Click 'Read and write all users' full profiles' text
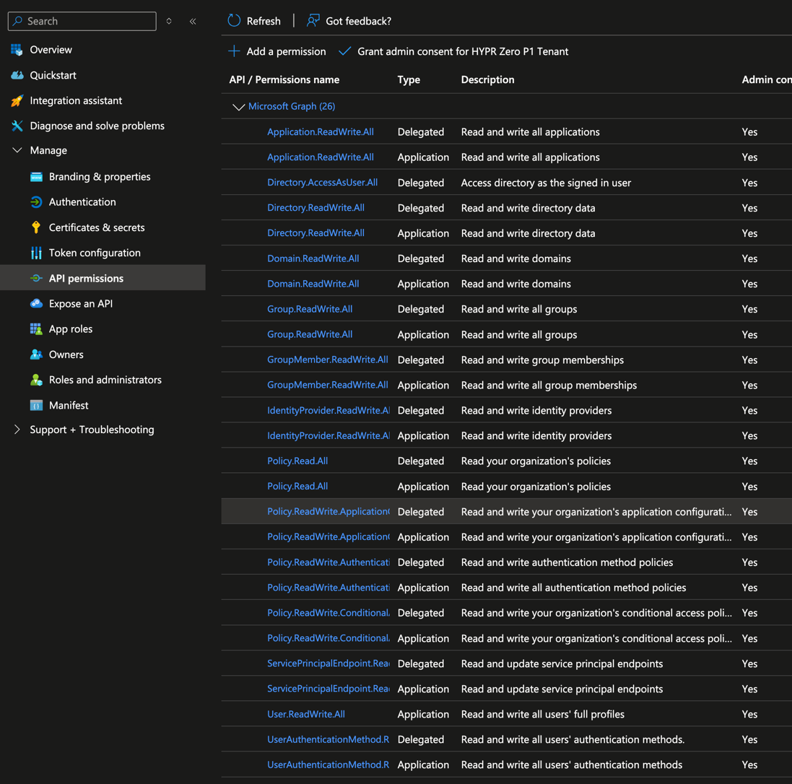Viewport: 792px width, 784px height. [542, 714]
